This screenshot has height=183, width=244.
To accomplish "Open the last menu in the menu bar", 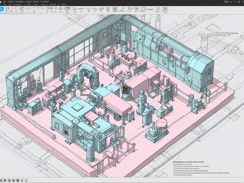I will tap(63, 5).
